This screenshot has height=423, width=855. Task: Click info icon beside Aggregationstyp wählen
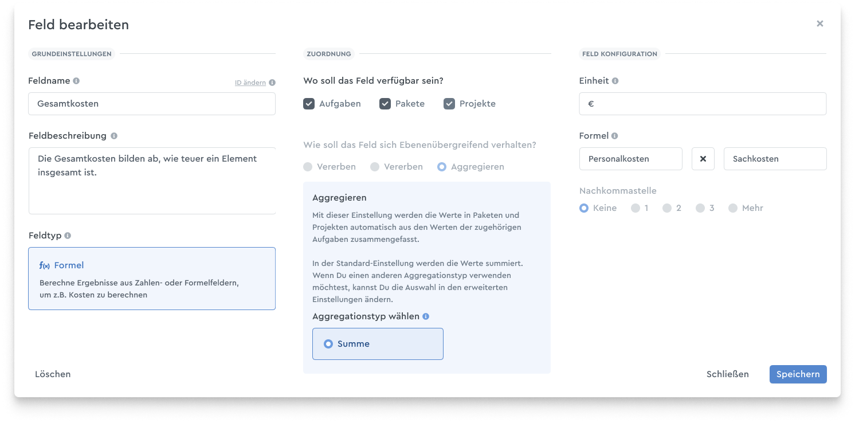click(x=426, y=316)
